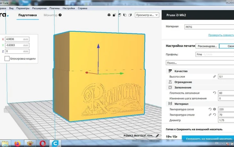Switch to the Подготовка tab
Image resolution: width=234 pixels, height=147 pixels.
(28, 15)
